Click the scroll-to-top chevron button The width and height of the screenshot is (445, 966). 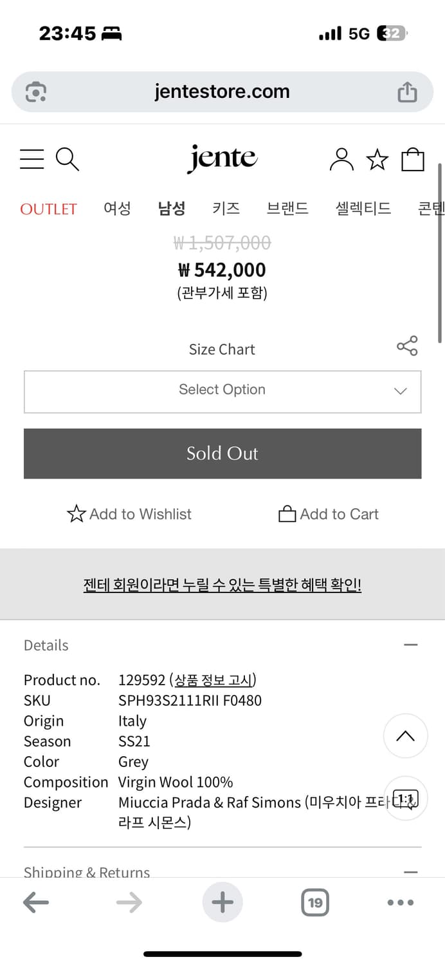coord(405,735)
